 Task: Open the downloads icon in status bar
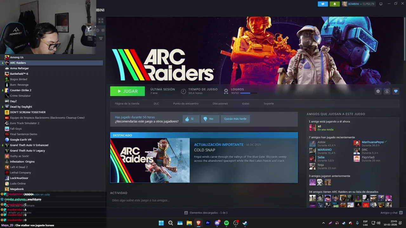[x=186, y=213]
